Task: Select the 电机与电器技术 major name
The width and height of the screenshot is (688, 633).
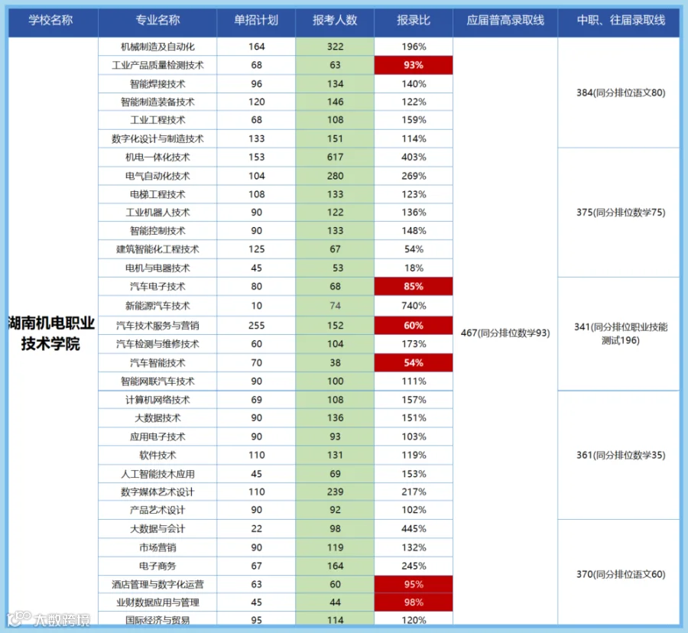Action: (x=157, y=268)
